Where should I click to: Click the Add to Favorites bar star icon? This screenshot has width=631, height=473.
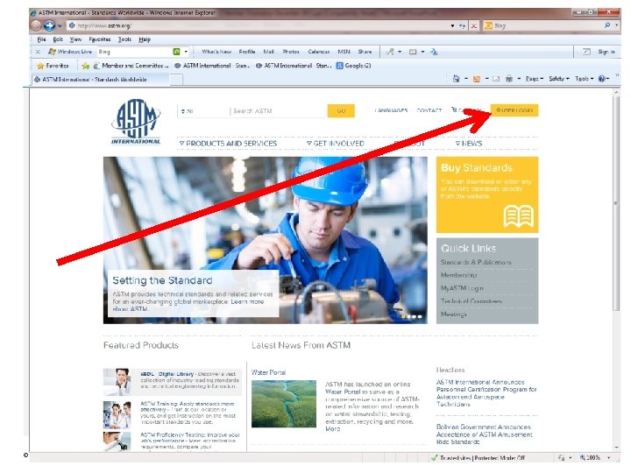click(86, 66)
